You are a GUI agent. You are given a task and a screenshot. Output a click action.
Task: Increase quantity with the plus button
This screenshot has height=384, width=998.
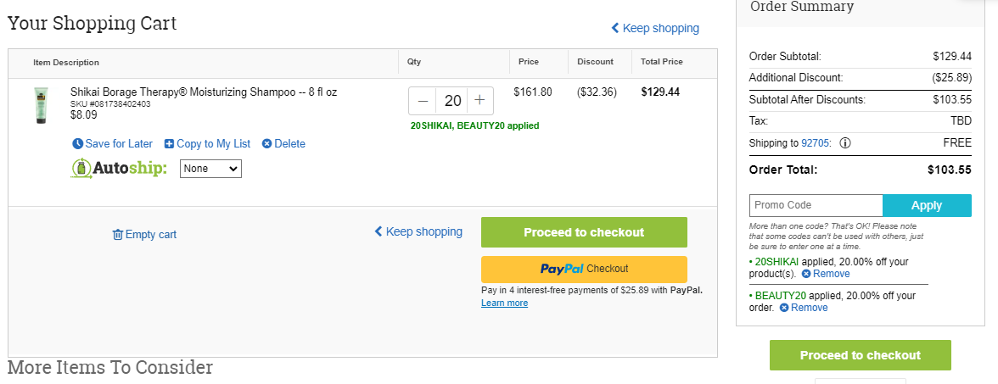point(480,100)
